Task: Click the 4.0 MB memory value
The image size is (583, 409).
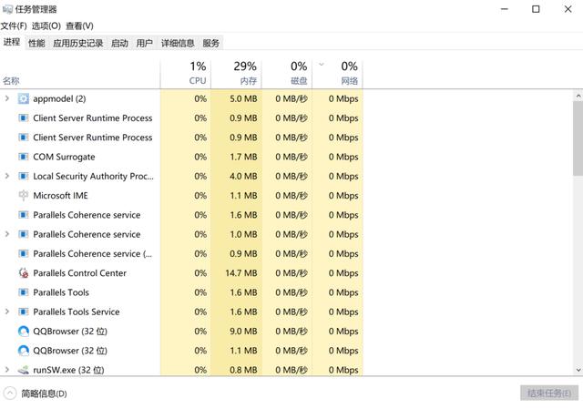Action: pyautogui.click(x=243, y=176)
